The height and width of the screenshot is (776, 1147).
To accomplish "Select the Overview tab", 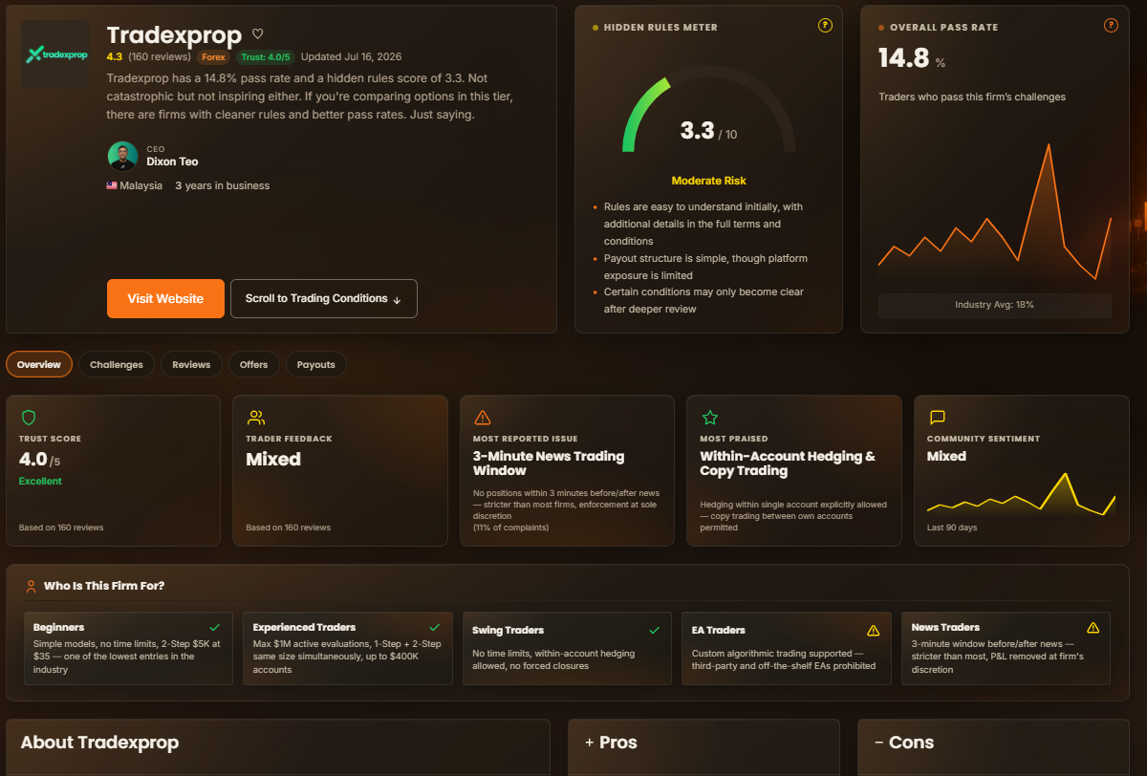I will click(x=39, y=364).
